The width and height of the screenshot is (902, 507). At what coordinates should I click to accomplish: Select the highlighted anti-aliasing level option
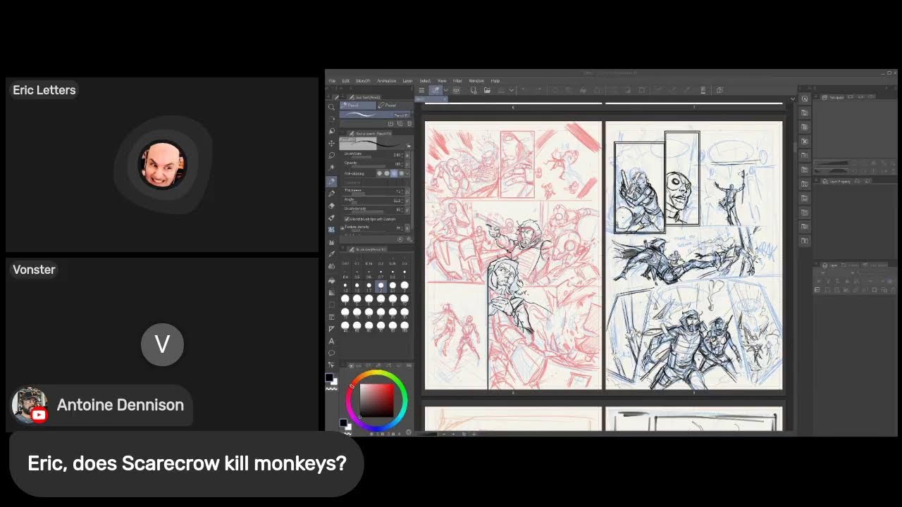[394, 173]
